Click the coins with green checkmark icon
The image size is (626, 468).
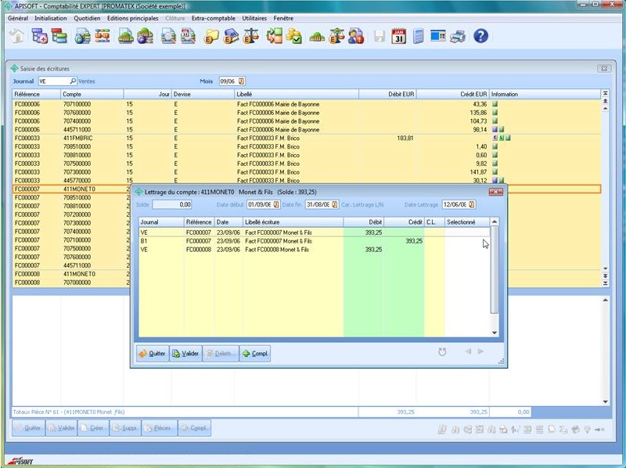click(294, 36)
